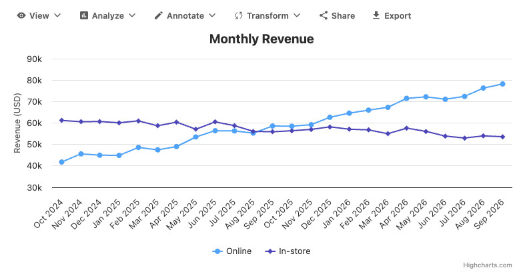This screenshot has width=525, height=276.
Task: Open the Transform menu
Action: pyautogui.click(x=268, y=15)
